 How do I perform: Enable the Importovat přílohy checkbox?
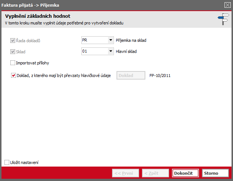tap(13, 63)
